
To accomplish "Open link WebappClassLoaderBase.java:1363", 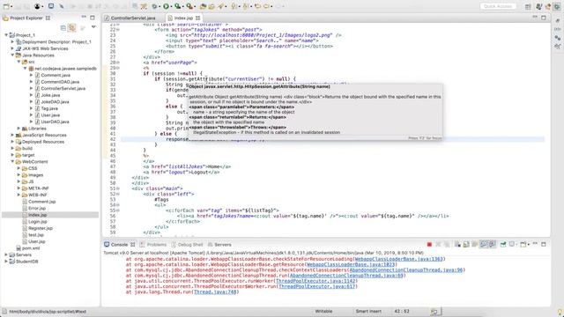I will 399,259.
